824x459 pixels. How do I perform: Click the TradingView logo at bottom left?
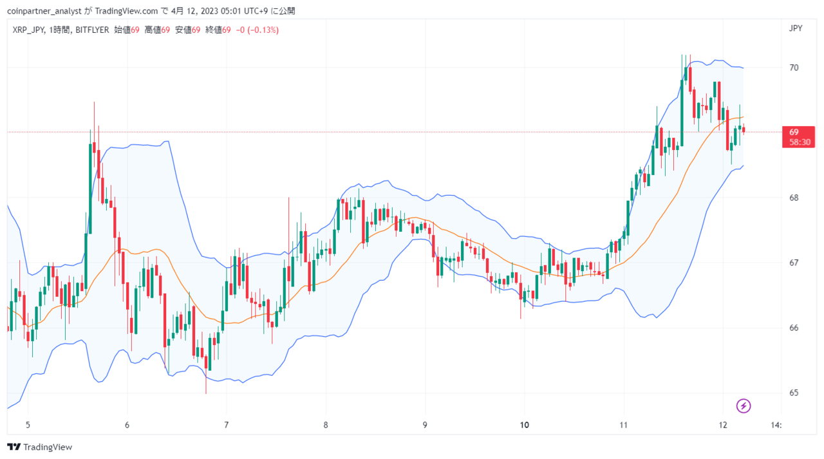tap(40, 447)
